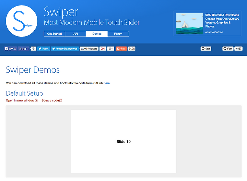
Task: Follow @idangerous on Twitter
Action: point(65,49)
